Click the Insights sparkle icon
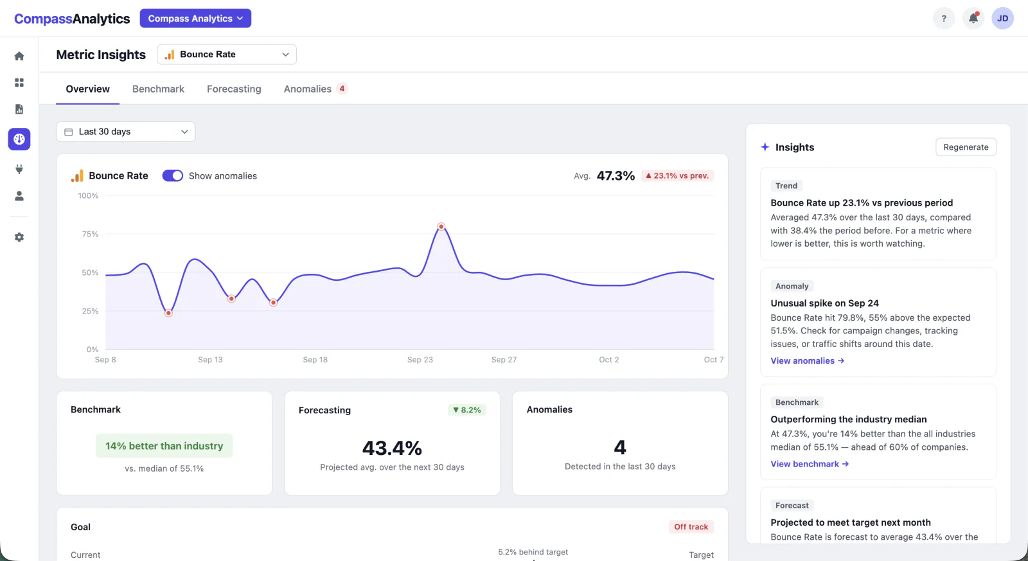 tap(765, 147)
